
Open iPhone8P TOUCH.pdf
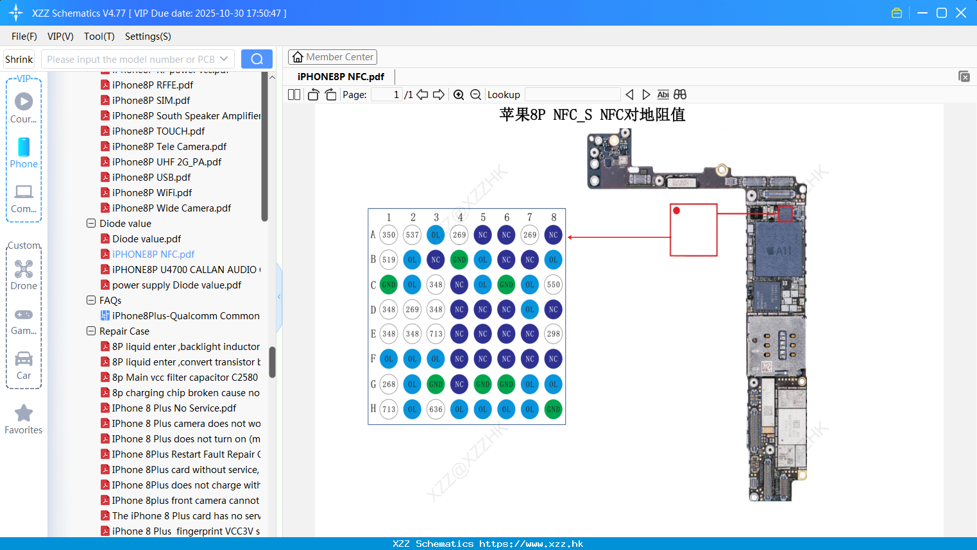point(158,131)
